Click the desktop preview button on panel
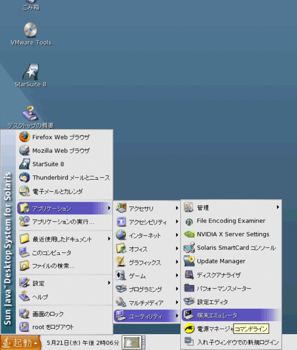This screenshot has height=350, width=297. (x=132, y=342)
